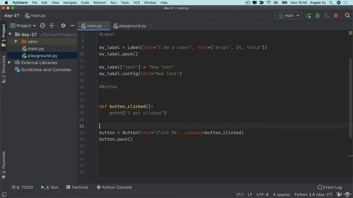Open the 4: Run tool window
The image size is (353, 198).
[x=50, y=187]
